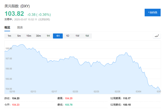Click the current price 103.82
Screen dimensions: 164x111
[x=14, y=14]
